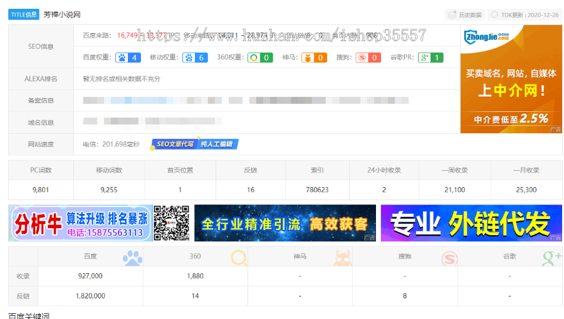Click the 移动权重 paw badge showing 6

click(195, 58)
